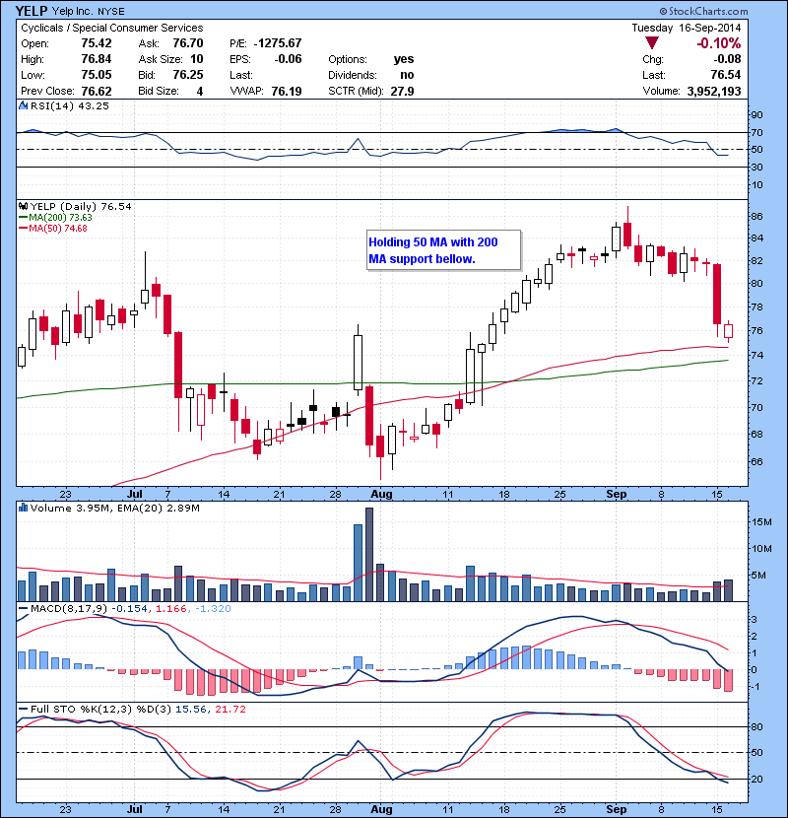Screen dimensions: 788x818
Task: Click the SCTR (Mid) value 27.9
Action: point(403,92)
